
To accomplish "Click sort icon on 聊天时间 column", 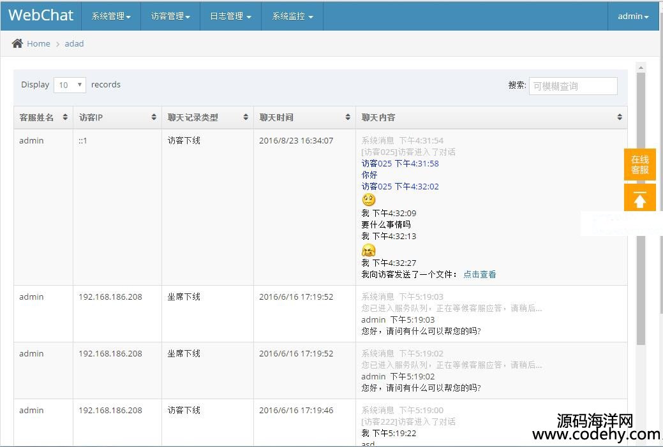I will click(348, 117).
